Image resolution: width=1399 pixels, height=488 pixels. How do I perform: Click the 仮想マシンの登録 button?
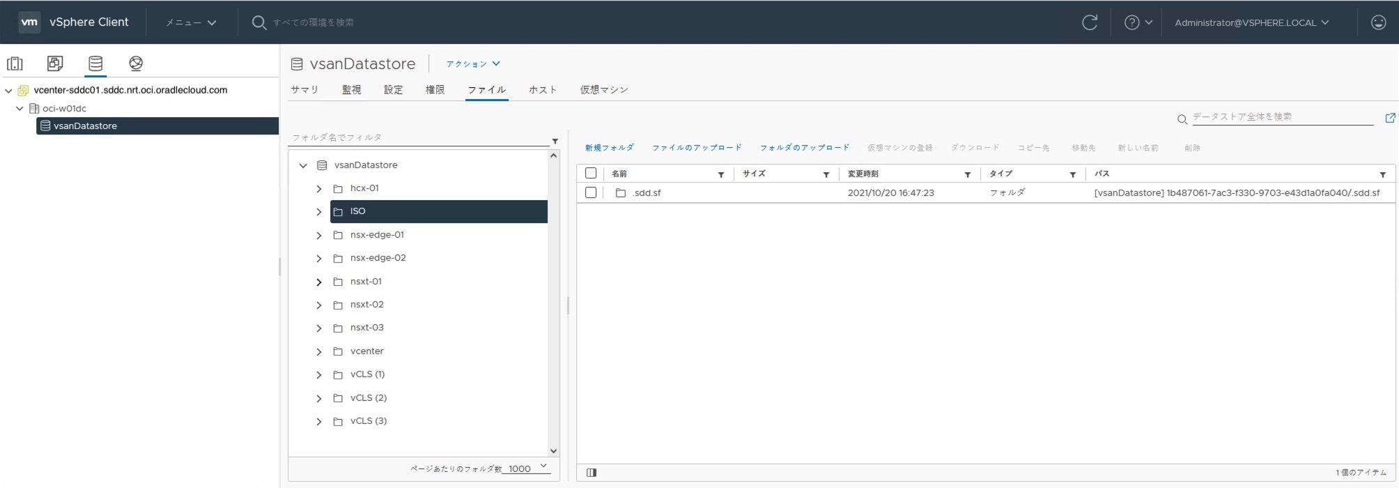[899, 148]
